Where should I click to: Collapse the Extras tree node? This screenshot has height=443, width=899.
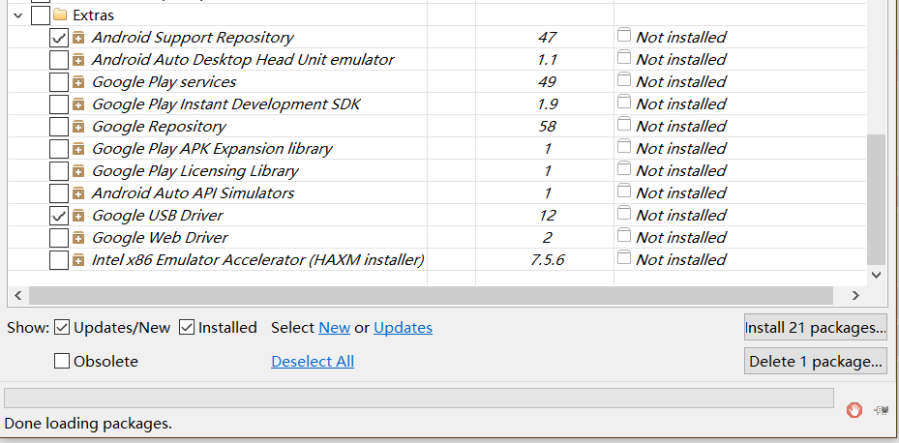[17, 15]
